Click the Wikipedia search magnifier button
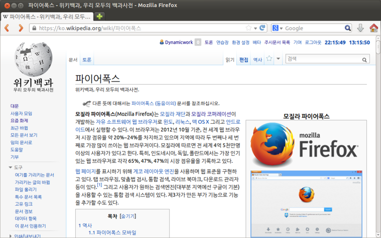This screenshot has width=381, height=238. tap(364, 60)
